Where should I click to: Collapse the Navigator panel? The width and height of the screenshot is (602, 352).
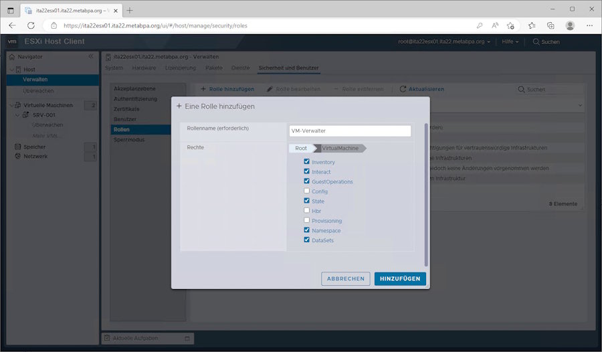90,56
